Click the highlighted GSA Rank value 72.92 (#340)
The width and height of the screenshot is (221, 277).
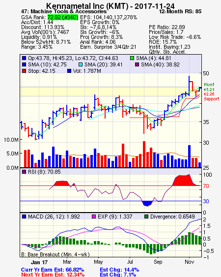pyautogui.click(x=63, y=17)
